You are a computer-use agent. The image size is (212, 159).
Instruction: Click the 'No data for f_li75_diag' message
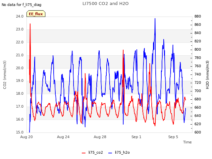22,5
